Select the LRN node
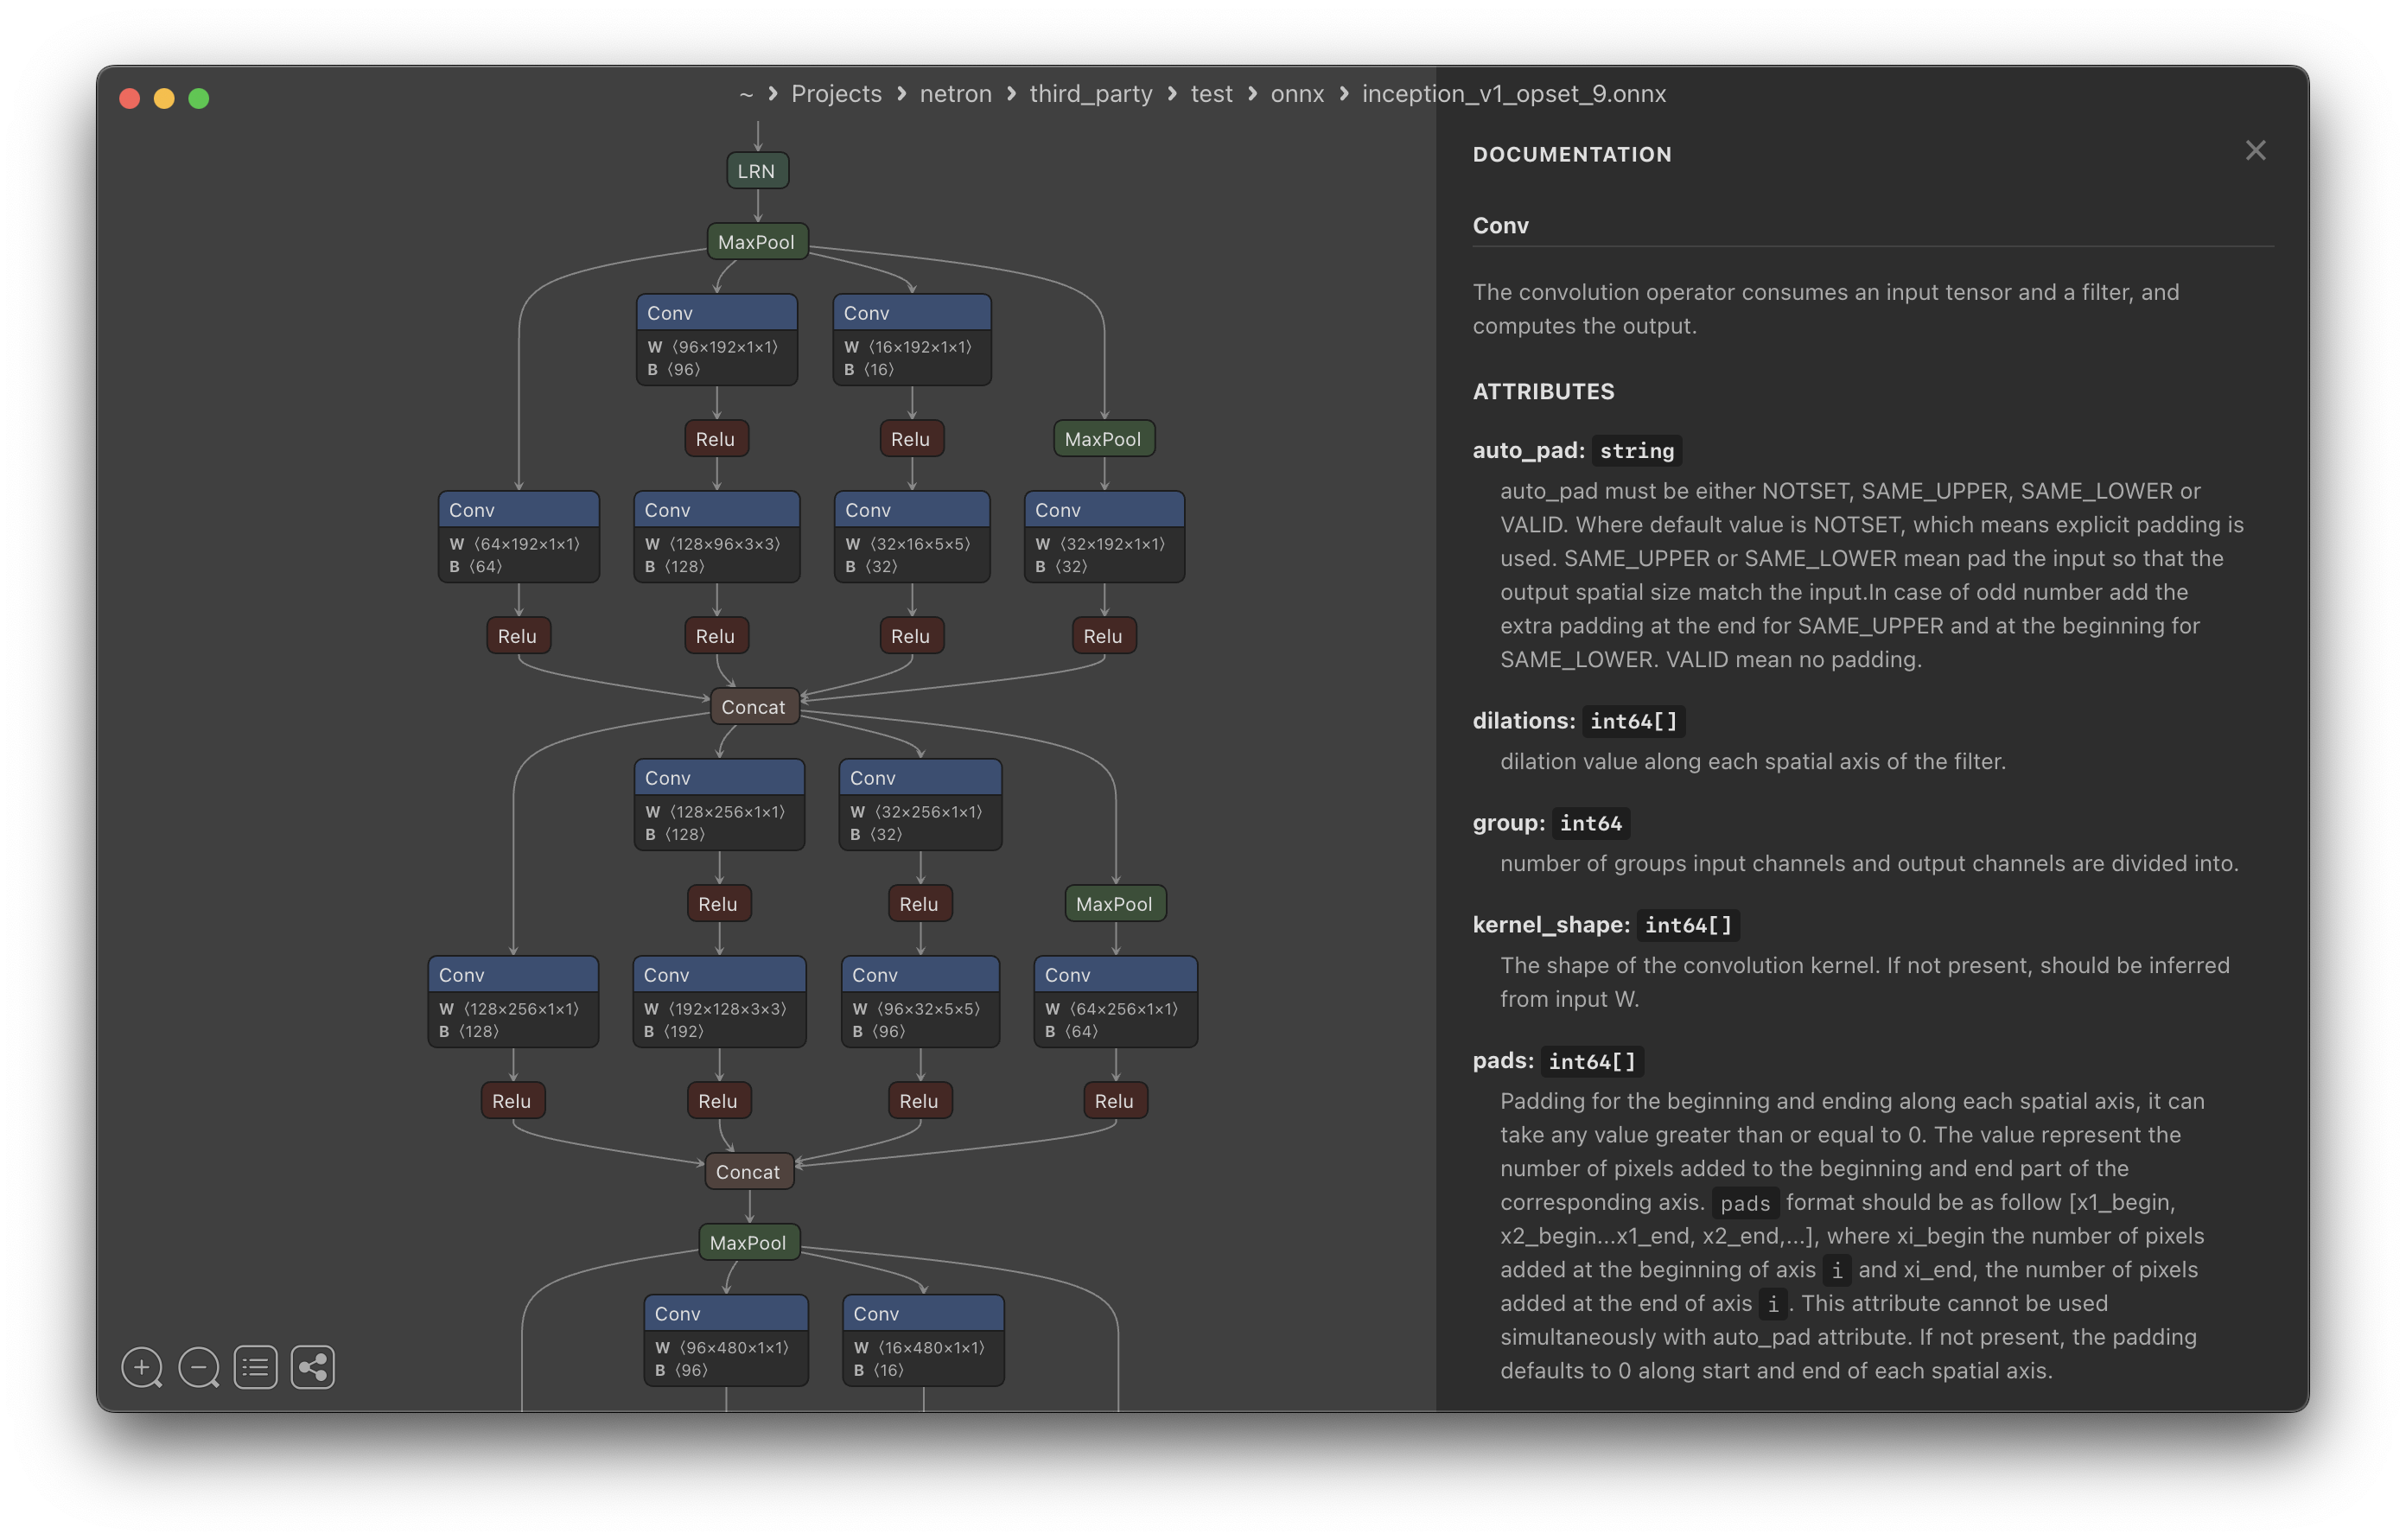Viewport: 2406px width, 1540px height. [x=756, y=171]
